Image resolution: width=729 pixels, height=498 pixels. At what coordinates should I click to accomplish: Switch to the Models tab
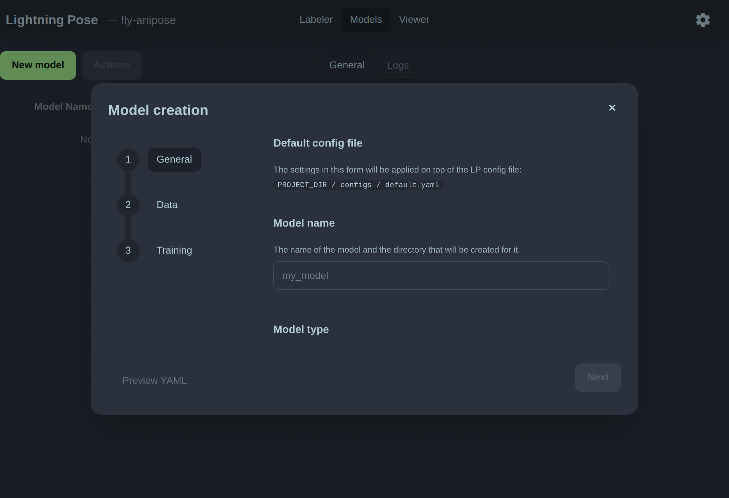pyautogui.click(x=366, y=20)
